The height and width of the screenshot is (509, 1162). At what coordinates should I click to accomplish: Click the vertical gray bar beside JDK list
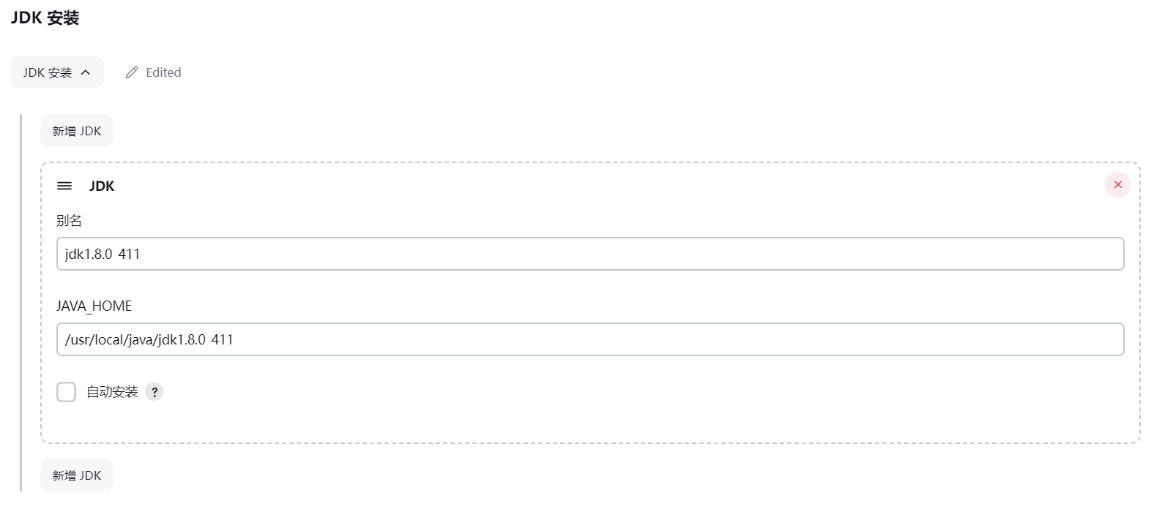pyautogui.click(x=21, y=303)
